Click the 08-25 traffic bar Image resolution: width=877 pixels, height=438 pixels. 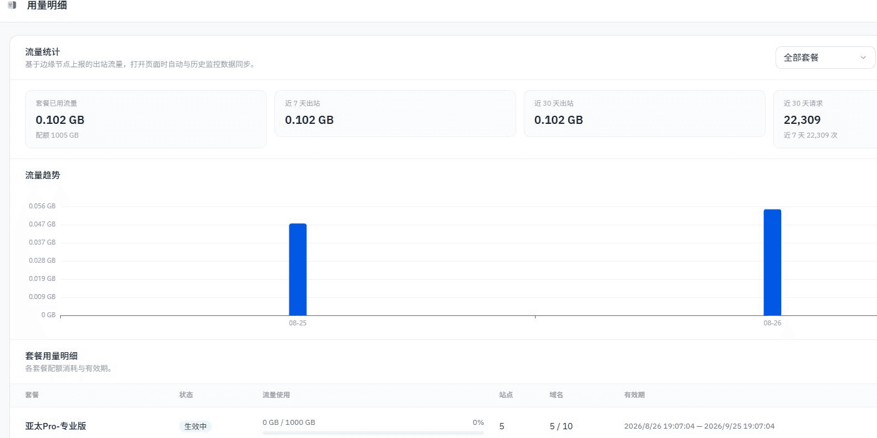click(x=298, y=270)
